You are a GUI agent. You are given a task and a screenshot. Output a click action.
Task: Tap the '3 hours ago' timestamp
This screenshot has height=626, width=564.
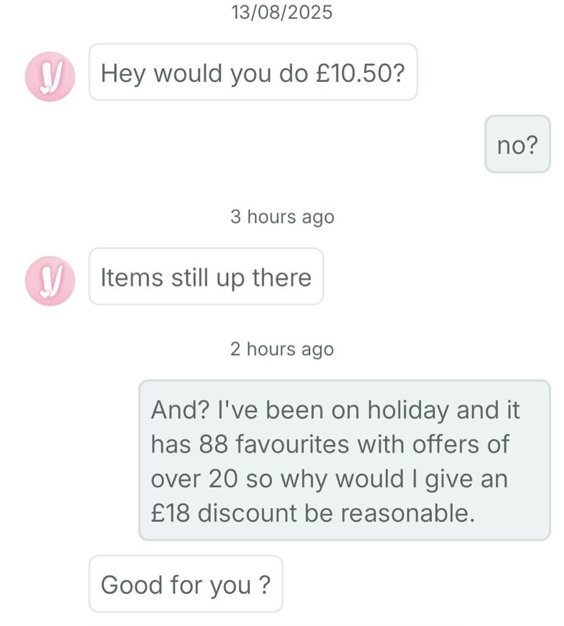pos(282,216)
